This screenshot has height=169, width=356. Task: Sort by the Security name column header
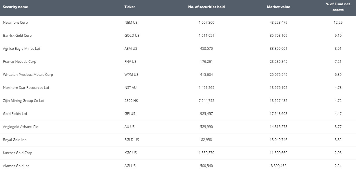pyautogui.click(x=15, y=7)
